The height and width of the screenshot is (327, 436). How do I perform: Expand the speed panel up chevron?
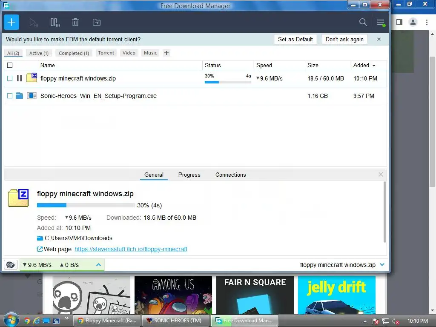pos(98,265)
